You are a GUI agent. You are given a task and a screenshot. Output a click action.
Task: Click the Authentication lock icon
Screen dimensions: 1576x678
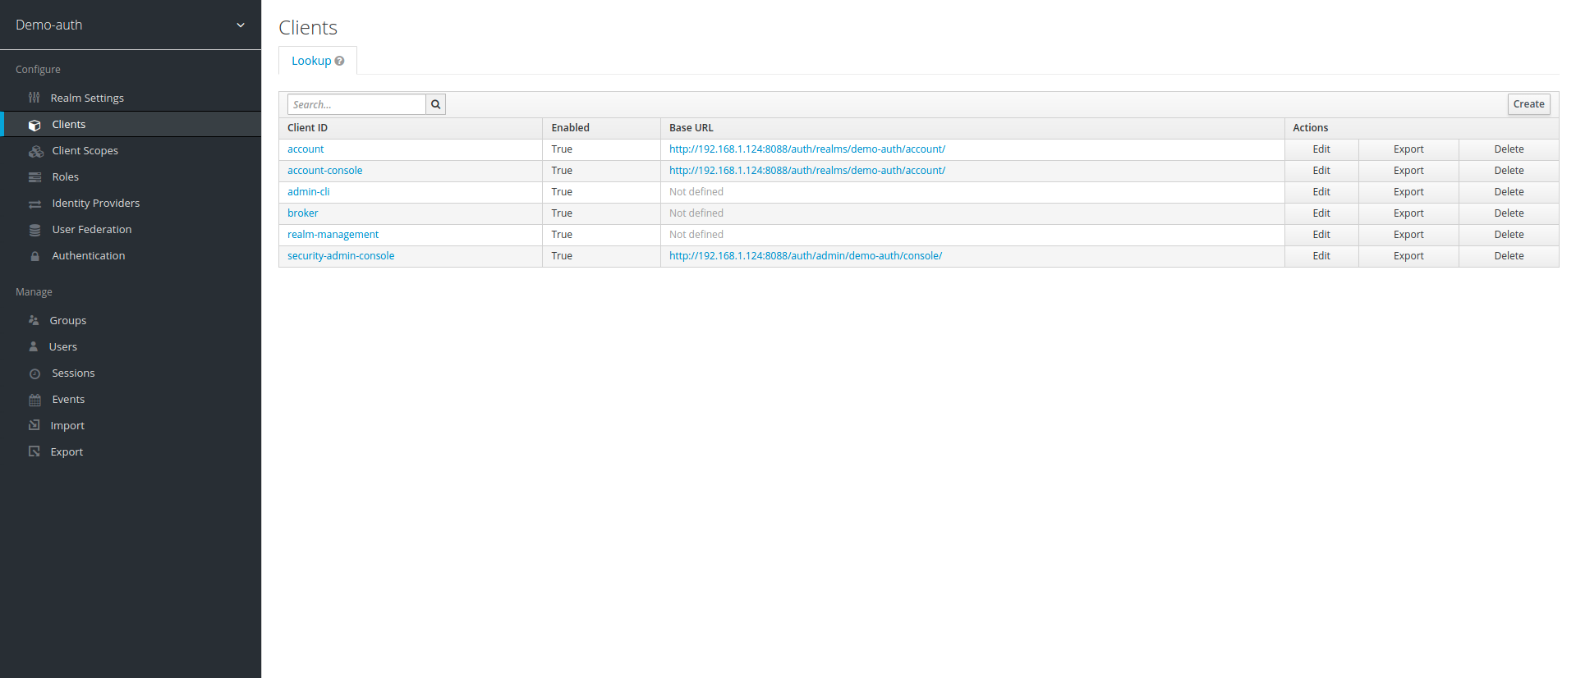[34, 256]
